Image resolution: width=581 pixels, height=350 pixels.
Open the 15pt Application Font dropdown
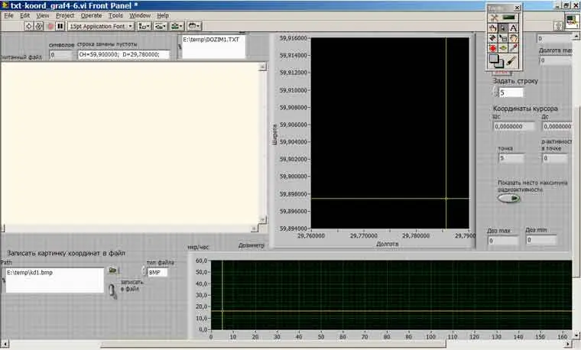(x=100, y=26)
